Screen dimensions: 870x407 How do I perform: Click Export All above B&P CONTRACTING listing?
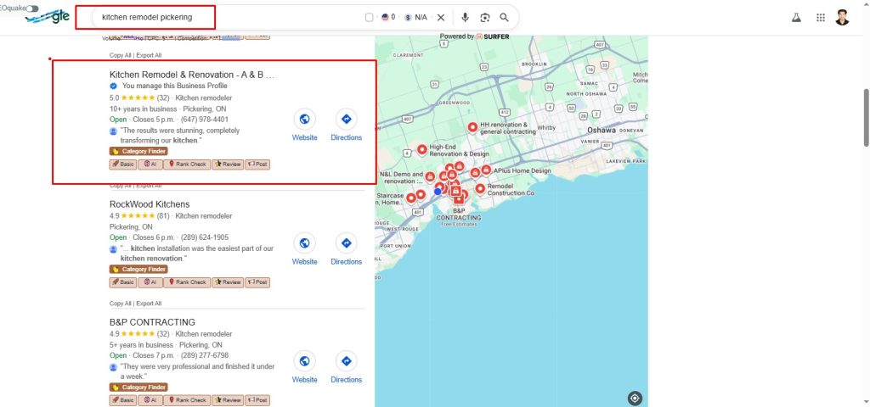[x=149, y=304]
